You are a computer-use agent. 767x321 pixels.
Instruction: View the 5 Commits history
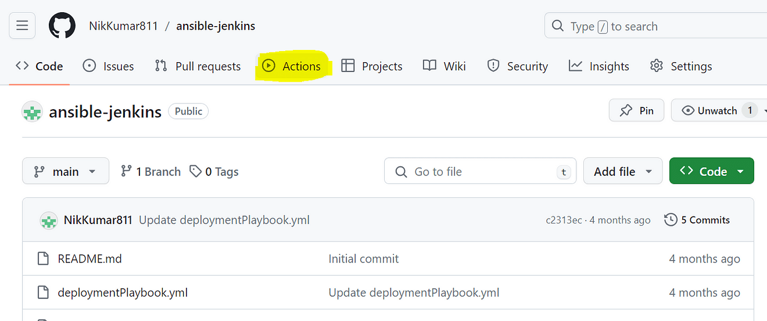pyautogui.click(x=697, y=220)
